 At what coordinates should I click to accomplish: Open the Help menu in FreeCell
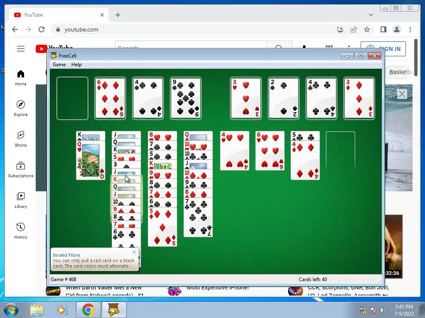point(76,65)
